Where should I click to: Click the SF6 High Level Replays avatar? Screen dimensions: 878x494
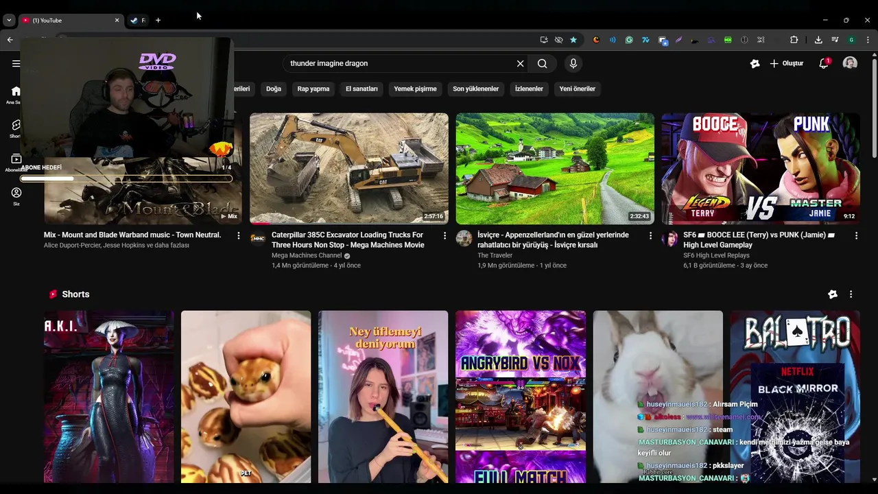[669, 238]
